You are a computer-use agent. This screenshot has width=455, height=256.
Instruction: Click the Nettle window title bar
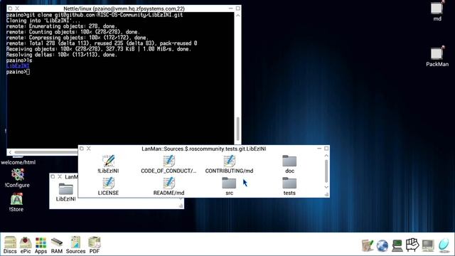124,9
